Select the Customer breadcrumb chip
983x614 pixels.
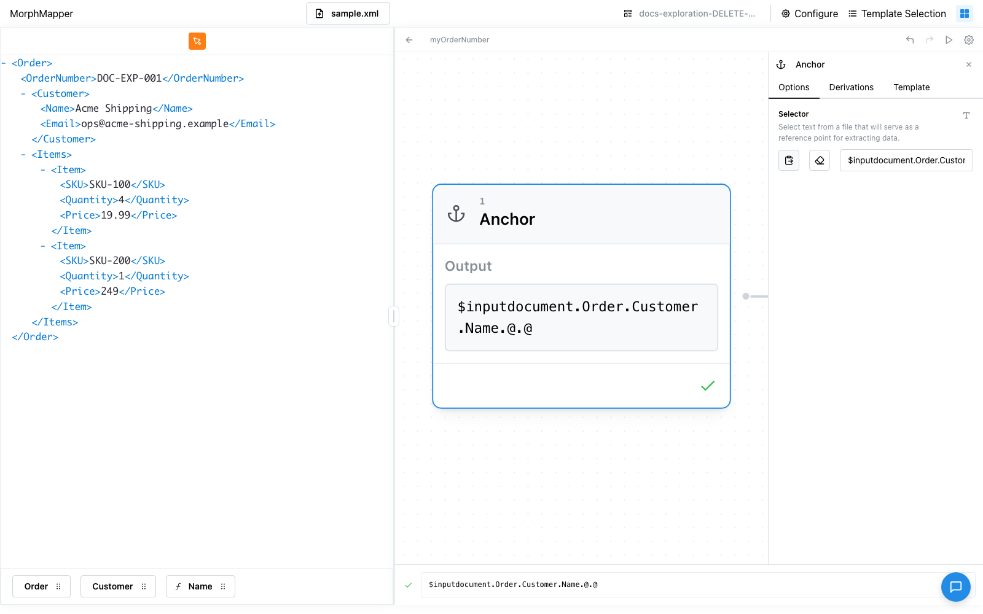coord(118,586)
